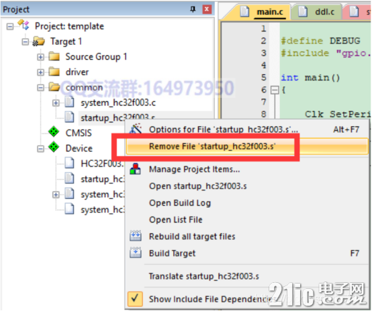Click the pin icon on Project panel
Screen dimensions: 372x311
(193, 9)
